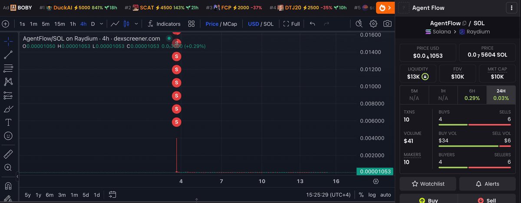Set date range to 5d
521x203 pixels.
(x=86, y=195)
